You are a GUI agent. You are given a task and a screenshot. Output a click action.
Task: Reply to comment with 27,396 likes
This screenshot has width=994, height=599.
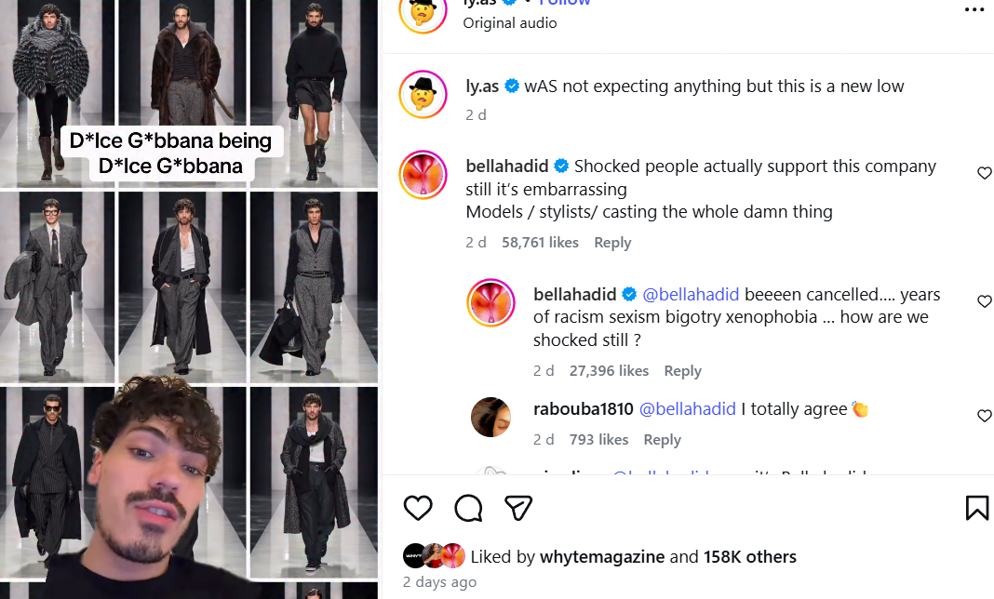tap(682, 371)
